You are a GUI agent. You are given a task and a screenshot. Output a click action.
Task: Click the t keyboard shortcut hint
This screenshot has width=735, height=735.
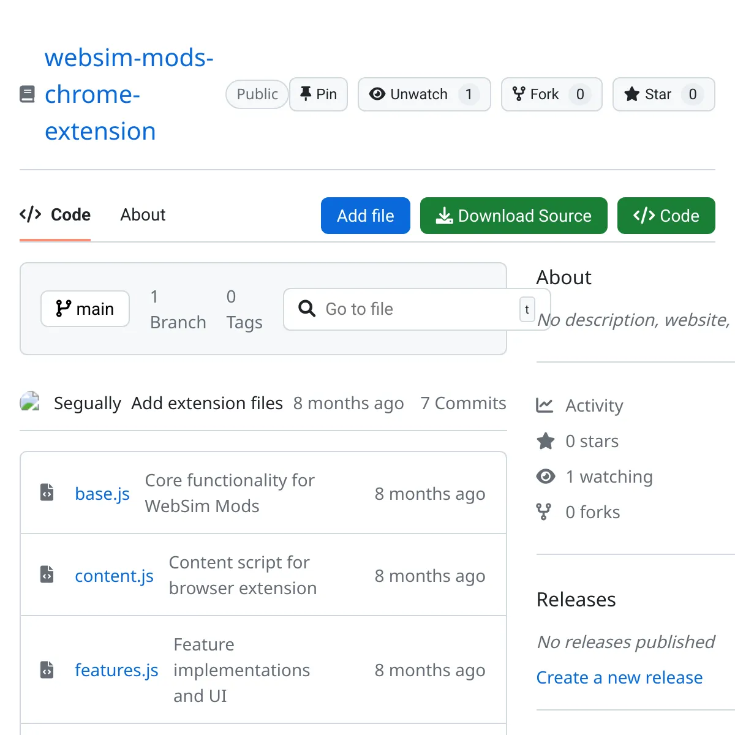click(x=527, y=309)
